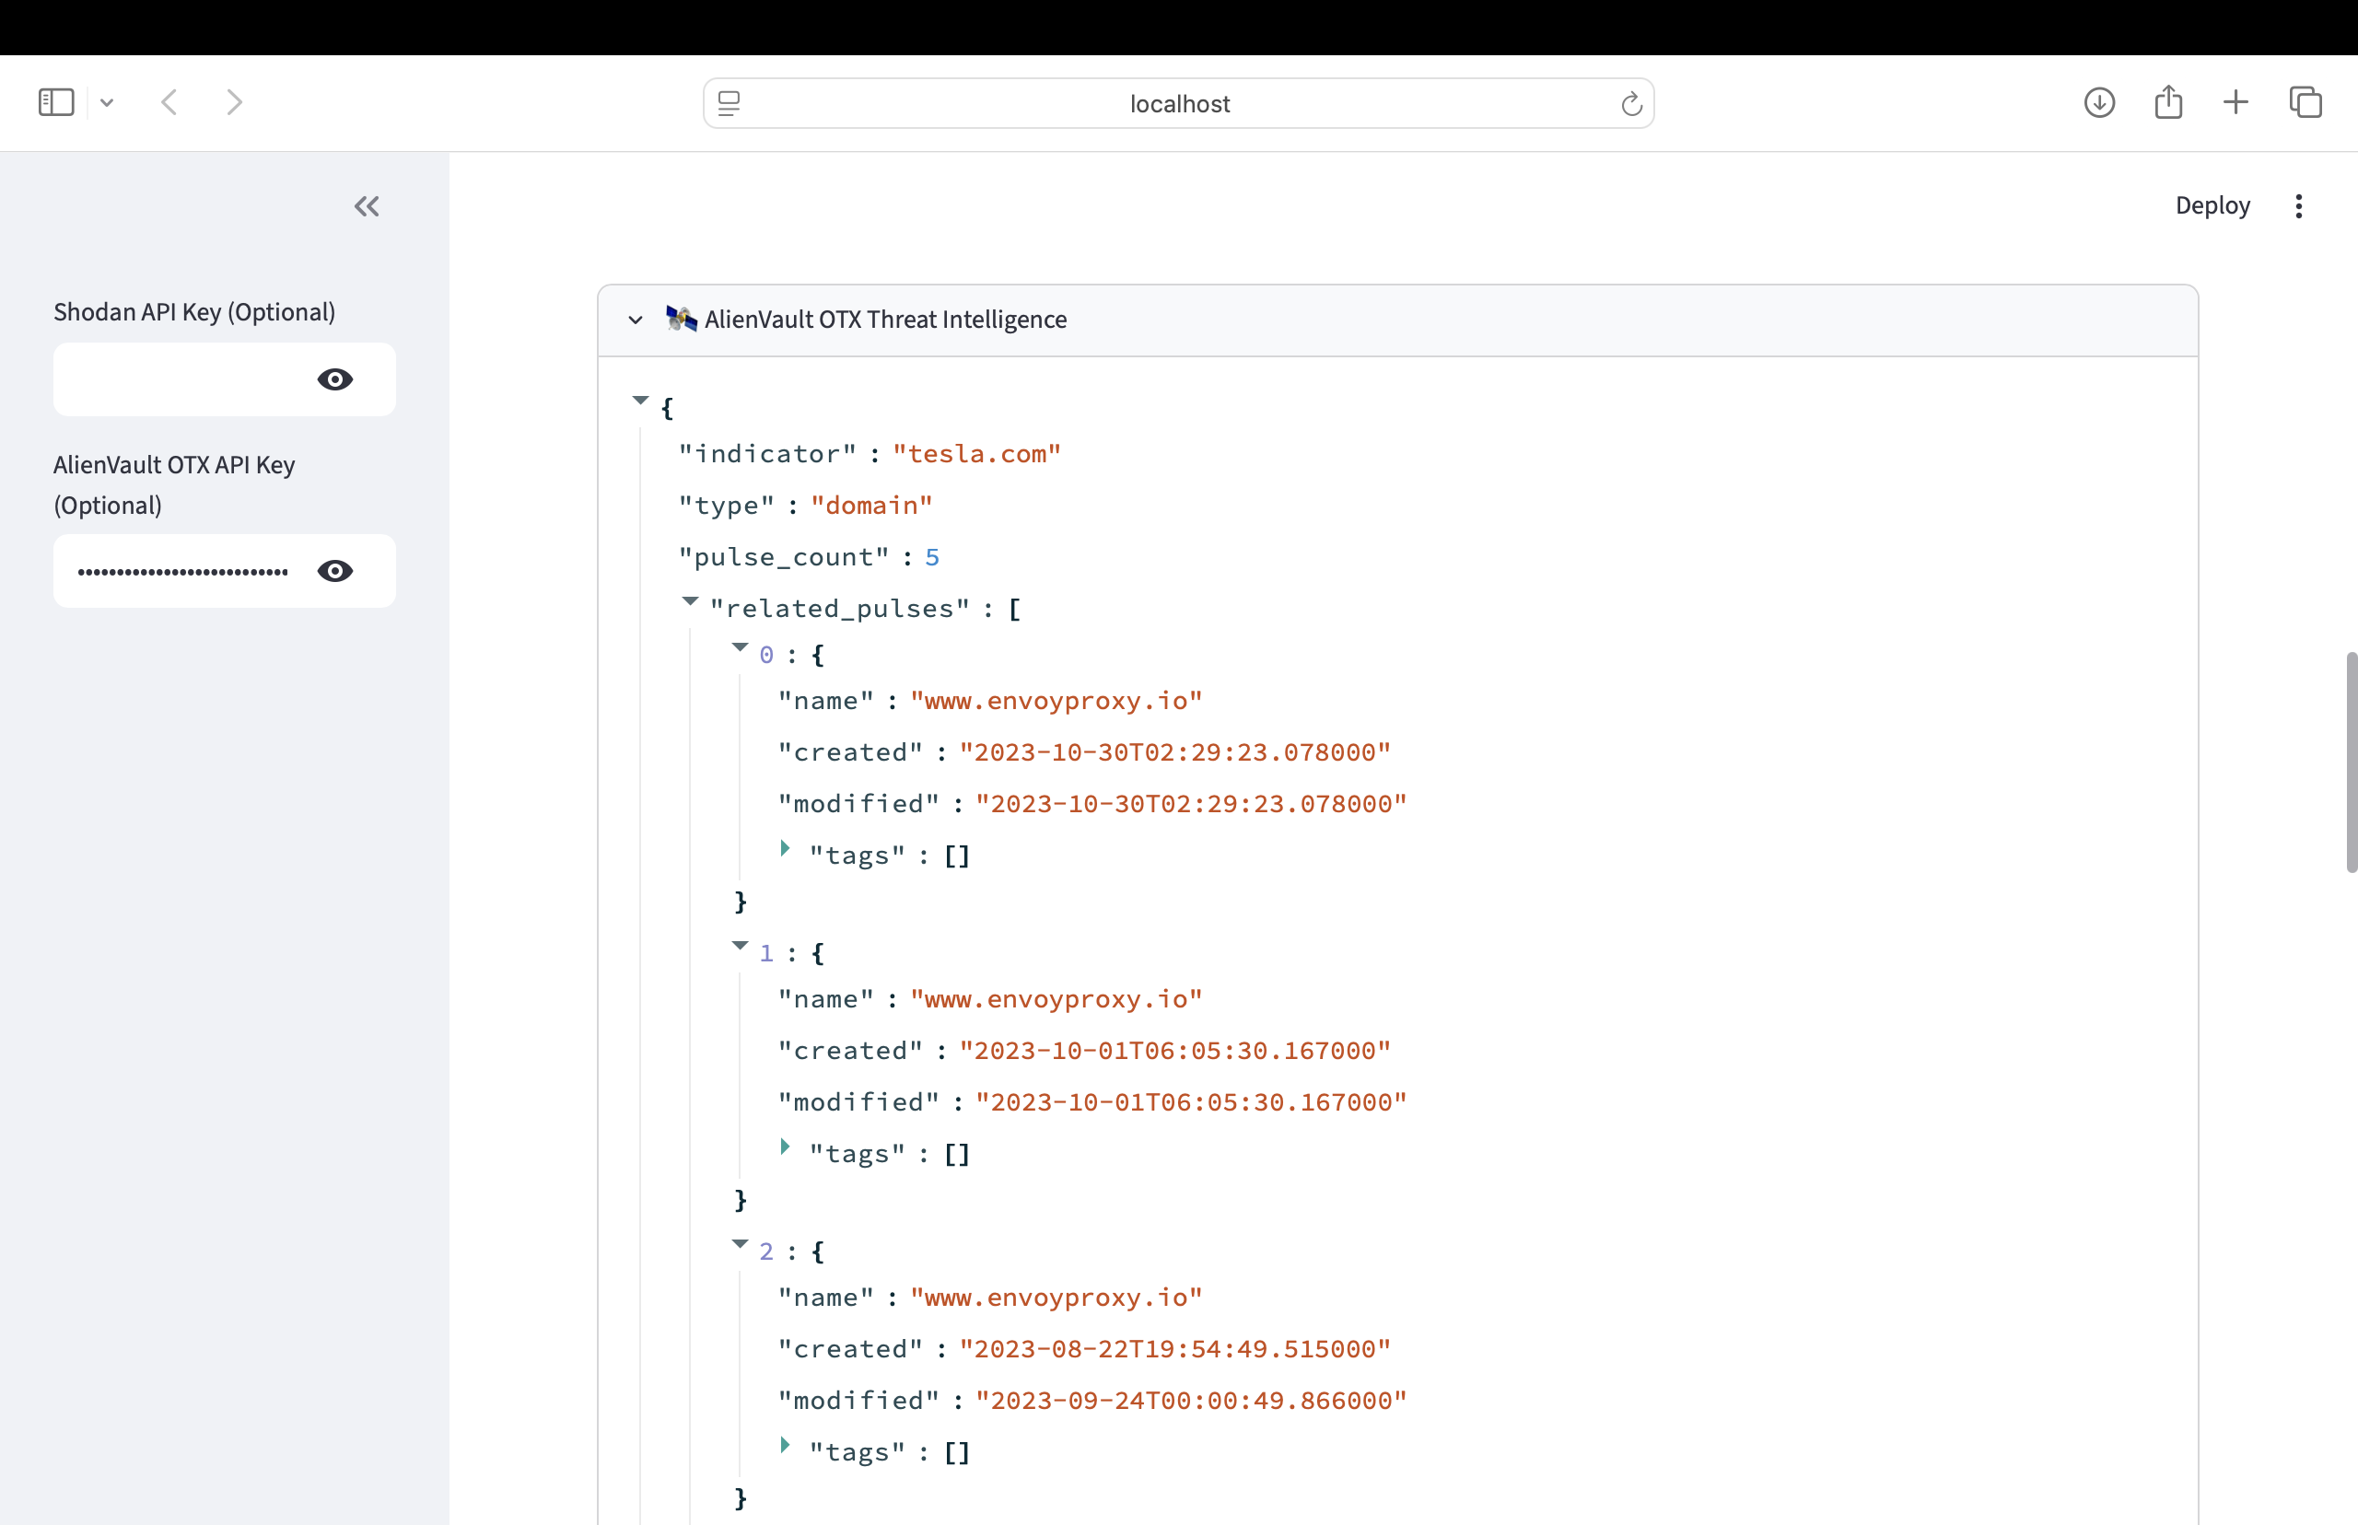The width and height of the screenshot is (2358, 1525).
Task: Open the sidebar options dropdown arrow
Action: 107,102
